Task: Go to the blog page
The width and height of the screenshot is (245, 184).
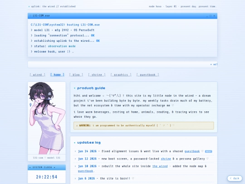Action: click(76, 75)
